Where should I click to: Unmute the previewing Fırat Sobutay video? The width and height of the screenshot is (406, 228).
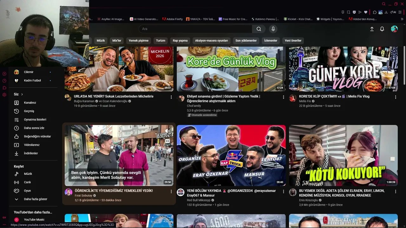tap(167, 131)
